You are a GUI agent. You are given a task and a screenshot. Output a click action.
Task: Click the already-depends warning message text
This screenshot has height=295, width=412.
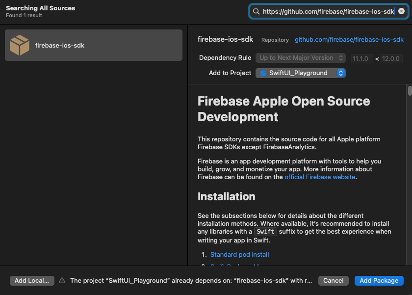[191, 281]
